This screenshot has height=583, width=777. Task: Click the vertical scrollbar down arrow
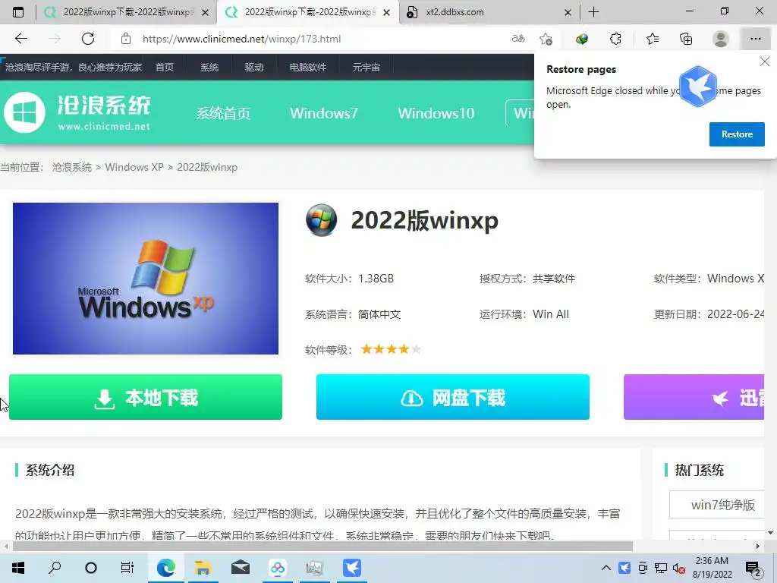click(771, 533)
